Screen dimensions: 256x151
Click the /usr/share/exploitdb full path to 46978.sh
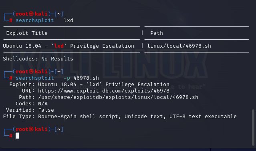118,97
